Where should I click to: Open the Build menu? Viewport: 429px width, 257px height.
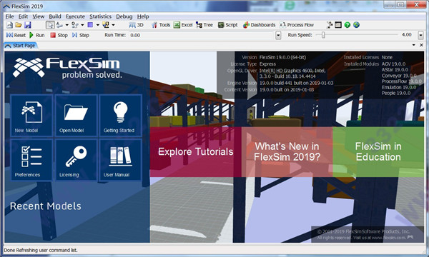pos(55,16)
